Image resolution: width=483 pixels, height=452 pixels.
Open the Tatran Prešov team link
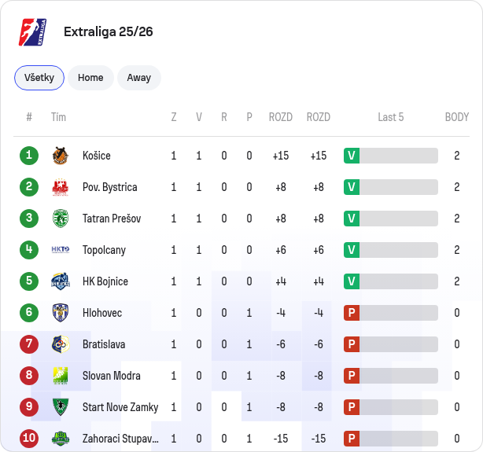click(x=112, y=219)
